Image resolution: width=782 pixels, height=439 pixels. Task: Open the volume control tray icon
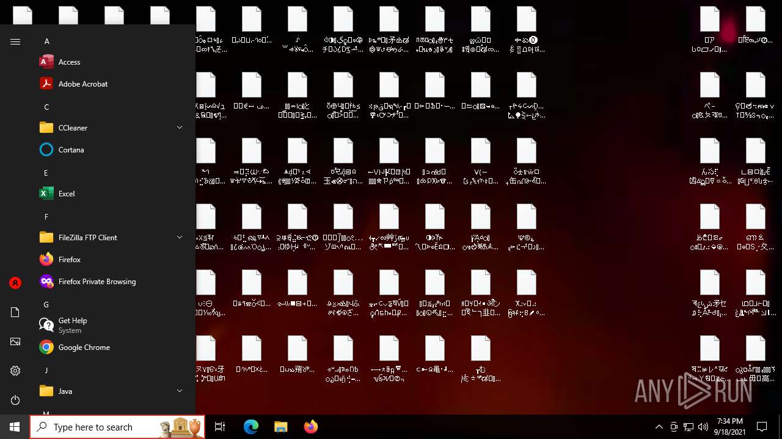[x=703, y=427]
